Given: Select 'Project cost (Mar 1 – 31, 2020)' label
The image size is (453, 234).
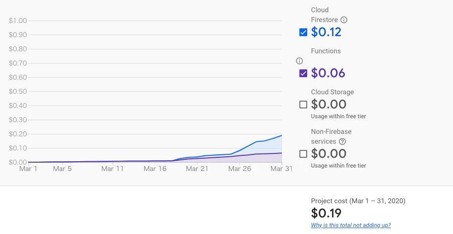Looking at the screenshot, I should coord(358,201).
